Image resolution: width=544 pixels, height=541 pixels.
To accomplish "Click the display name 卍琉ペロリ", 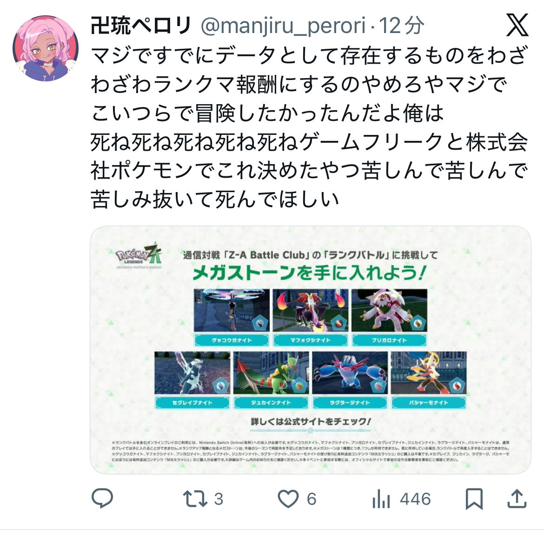I will (x=141, y=26).
